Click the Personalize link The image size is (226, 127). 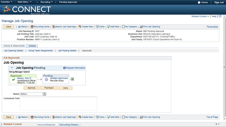[212, 27]
